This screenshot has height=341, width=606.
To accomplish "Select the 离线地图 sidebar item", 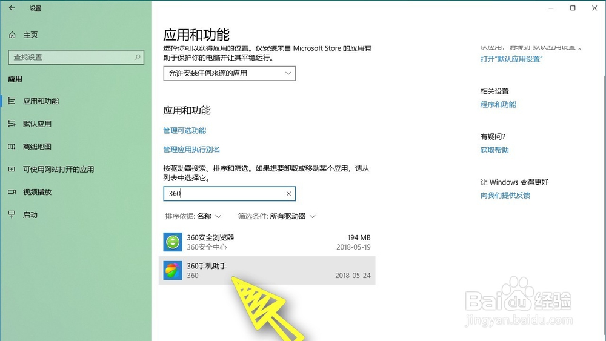I will click(x=76, y=147).
